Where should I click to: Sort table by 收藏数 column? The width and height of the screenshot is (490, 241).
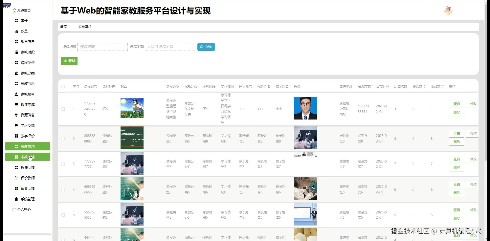[436, 86]
